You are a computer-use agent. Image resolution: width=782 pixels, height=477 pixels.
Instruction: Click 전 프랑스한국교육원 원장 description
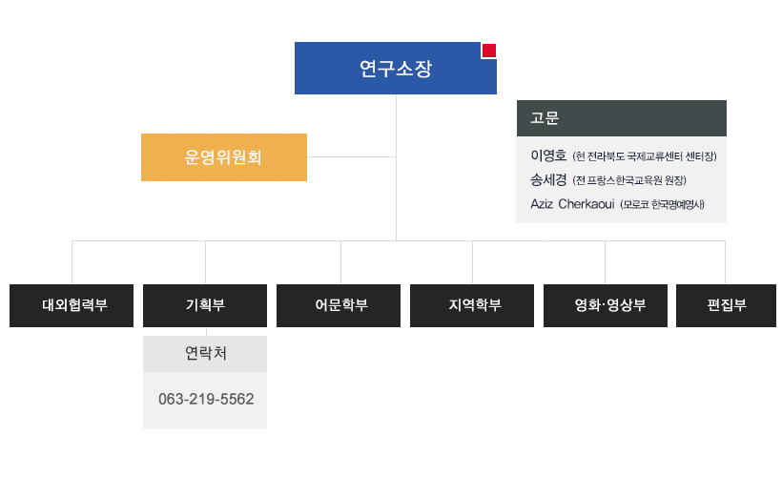point(629,180)
